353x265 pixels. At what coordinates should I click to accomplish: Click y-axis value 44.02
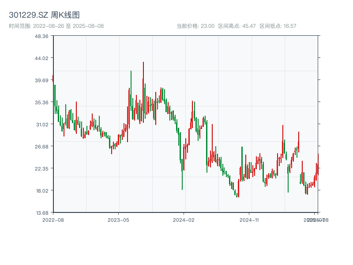(41, 58)
